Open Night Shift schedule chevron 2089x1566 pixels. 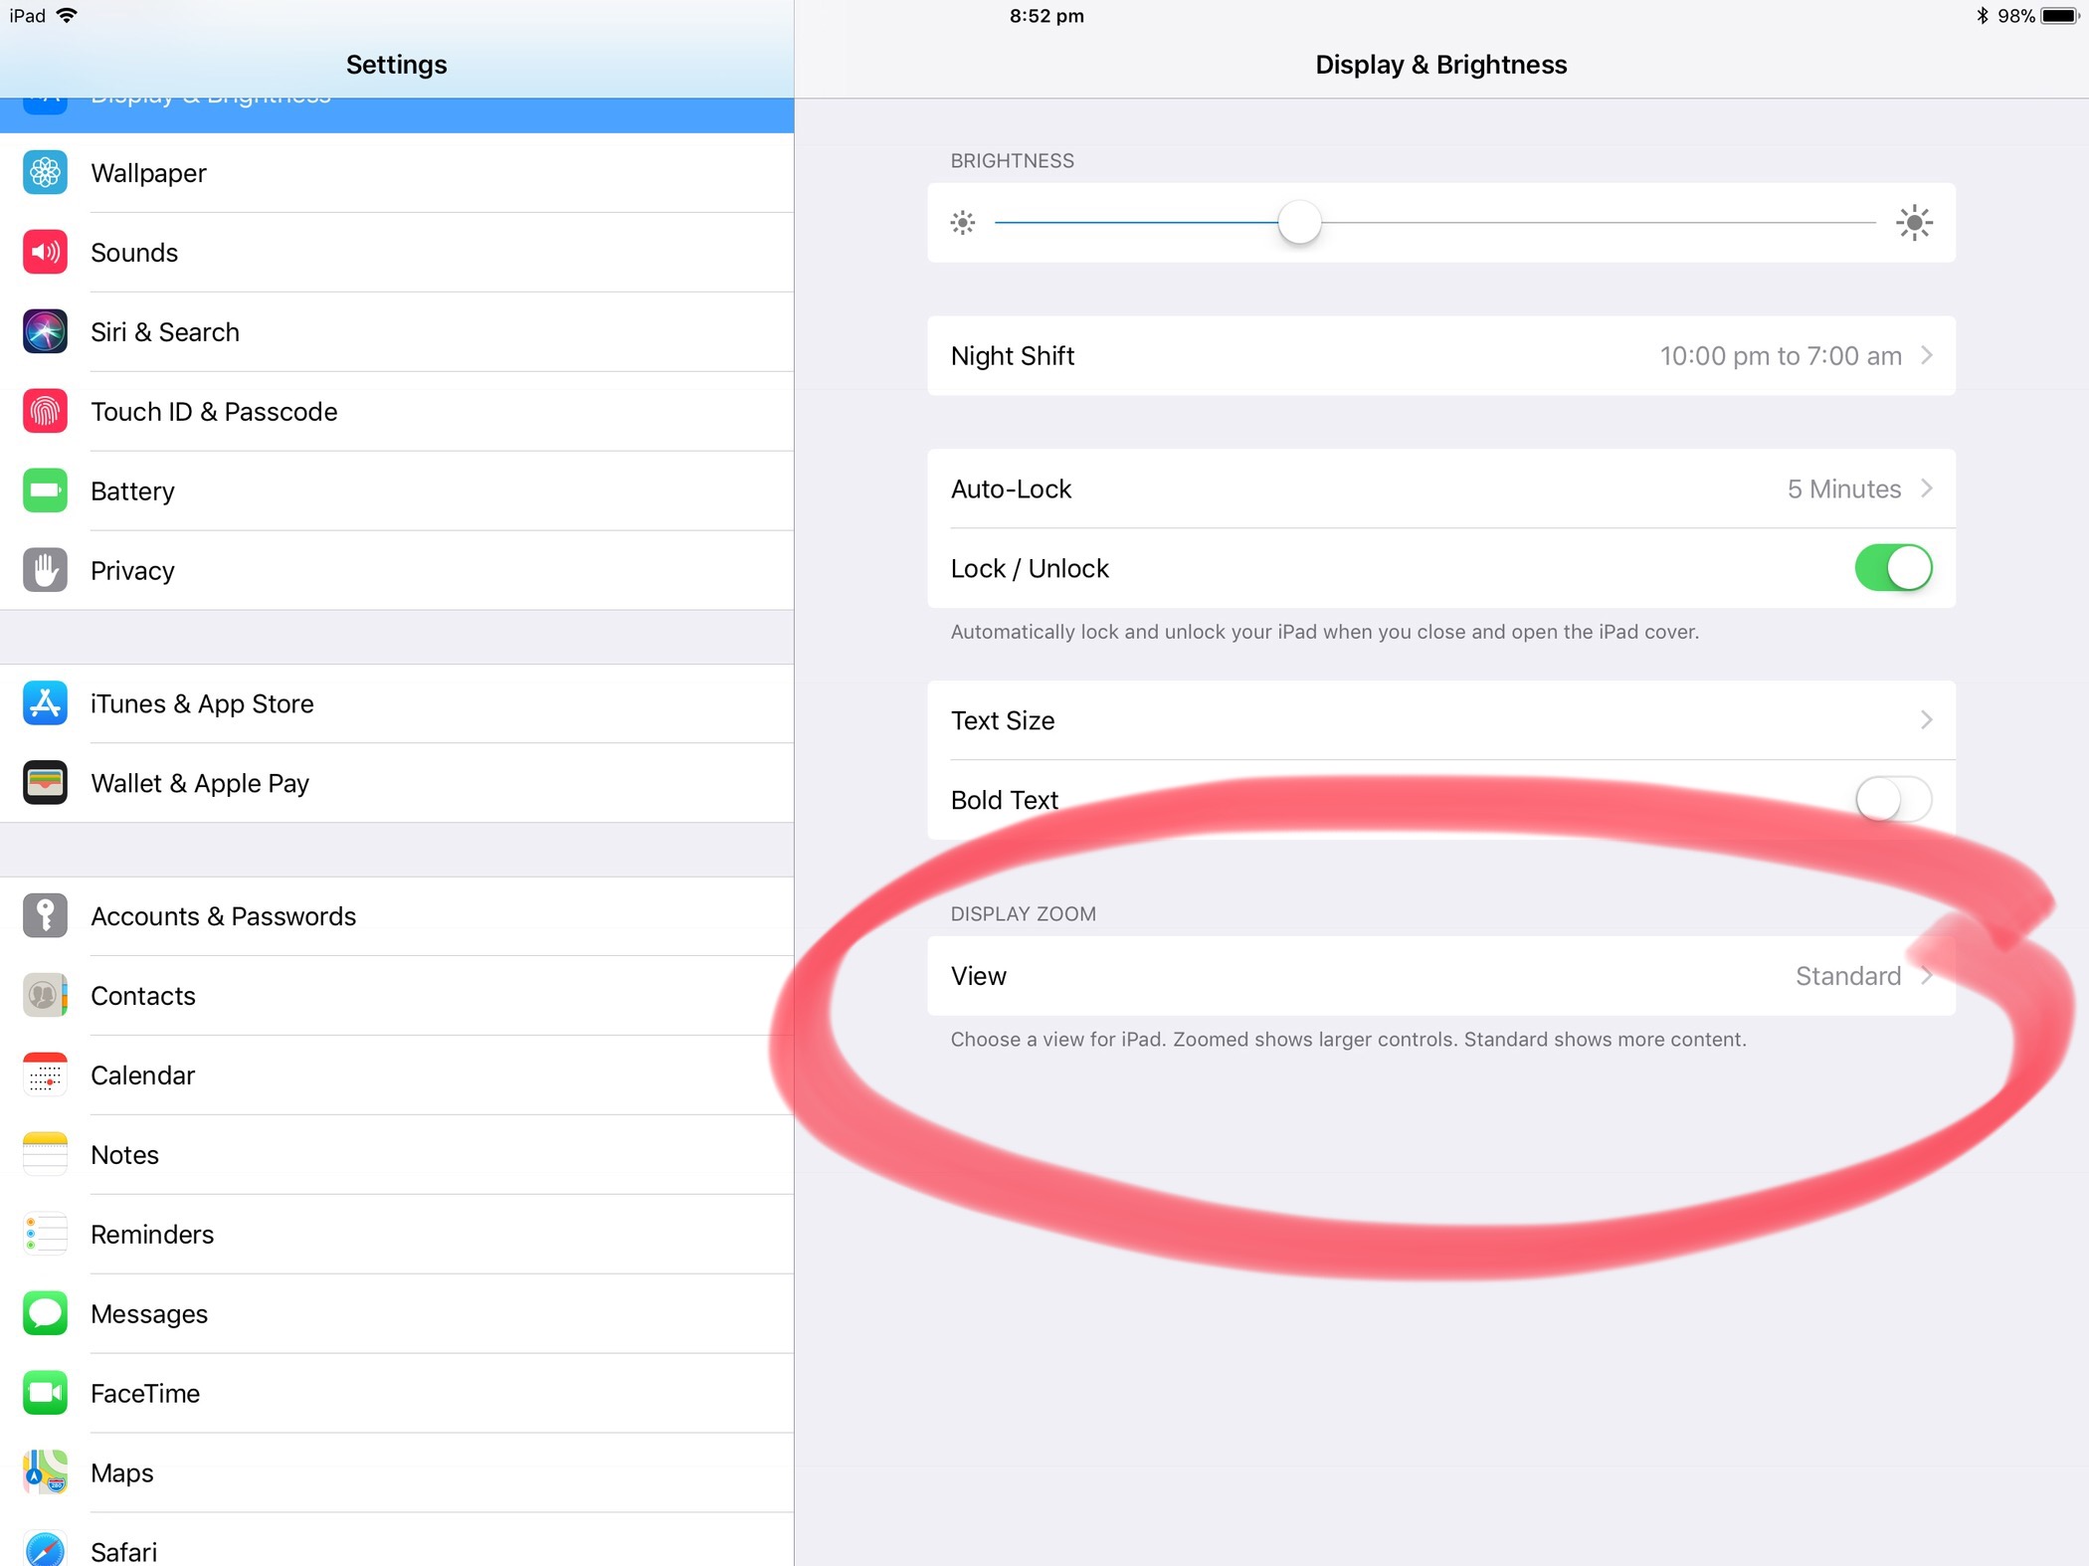1926,355
